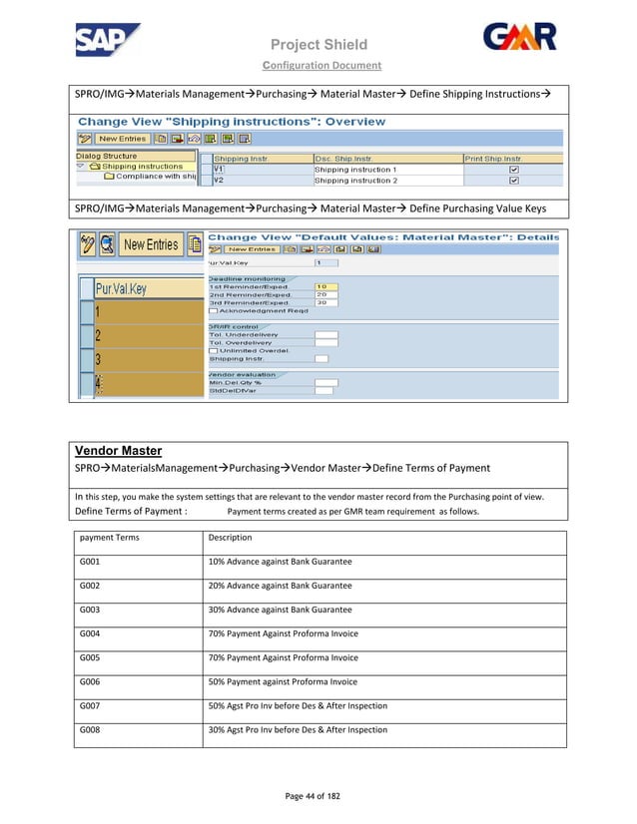The height and width of the screenshot is (824, 637).
Task: Open Configuration Document underlined link
Action: coord(321,65)
